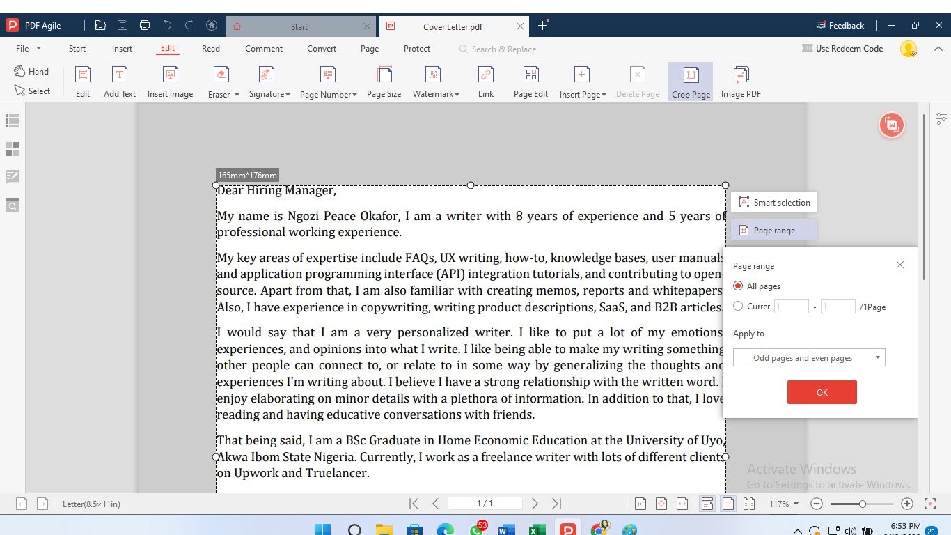The height and width of the screenshot is (535, 951).
Task: Open the Image PDF tool
Action: [740, 80]
